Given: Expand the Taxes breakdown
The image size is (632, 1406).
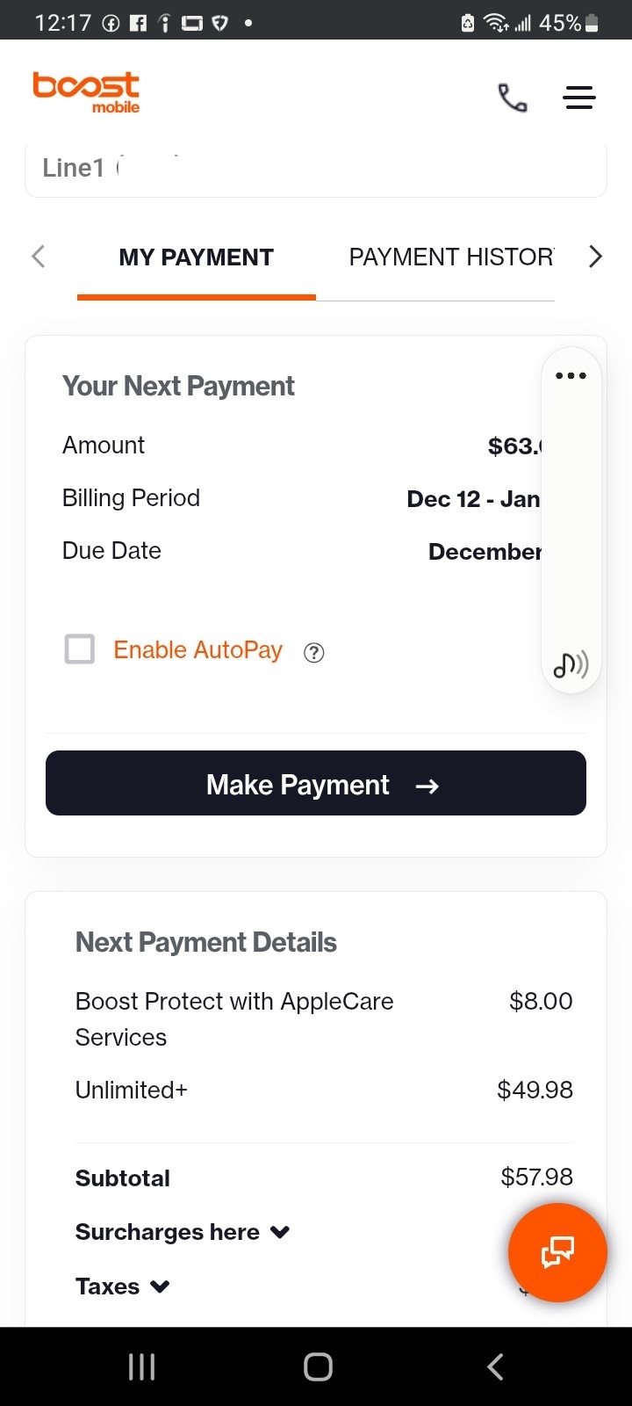Looking at the screenshot, I should pyautogui.click(x=123, y=1286).
